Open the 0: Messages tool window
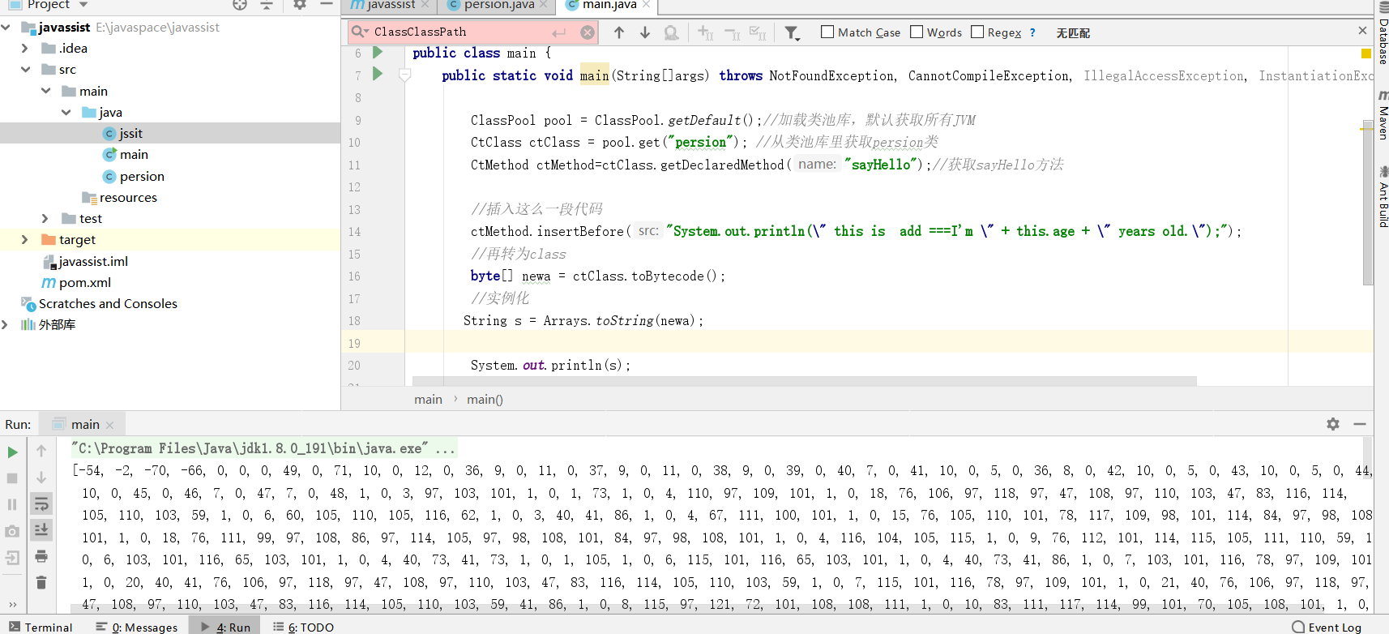 click(x=137, y=627)
